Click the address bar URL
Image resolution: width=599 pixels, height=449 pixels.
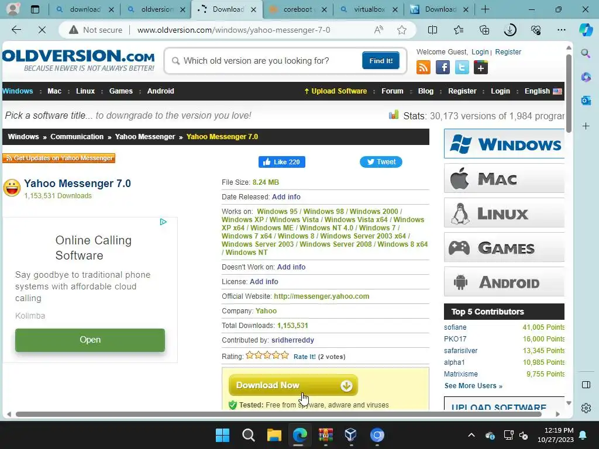click(x=233, y=30)
